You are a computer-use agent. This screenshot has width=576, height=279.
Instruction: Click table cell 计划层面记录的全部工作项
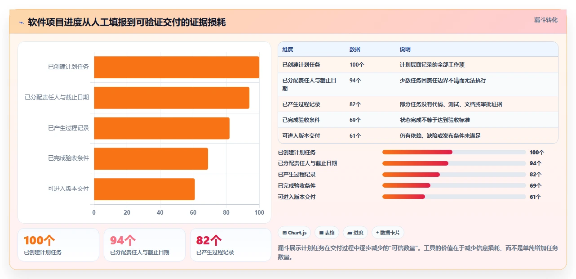[x=432, y=65]
